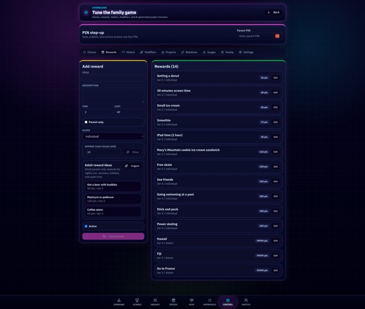
Task: Edit the Small ice cream reward
Action: tap(276, 107)
